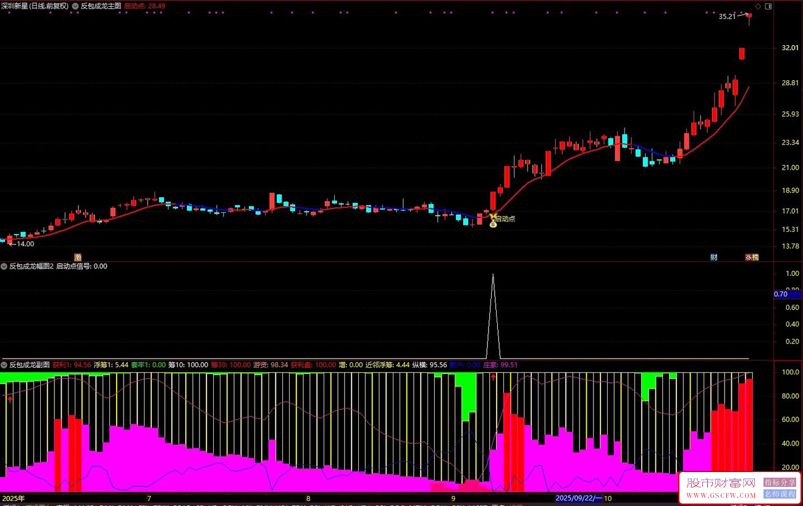This screenshot has width=803, height=506.
Task: Click the 反包成龙主图 indicator name
Action: pos(101,6)
